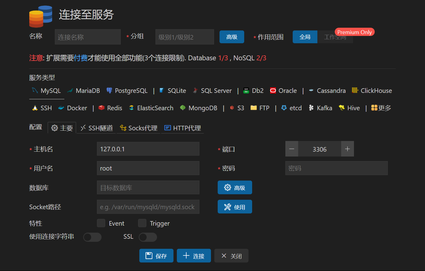The image size is (425, 271).
Task: Focus the 密码 password field
Action: [337, 168]
